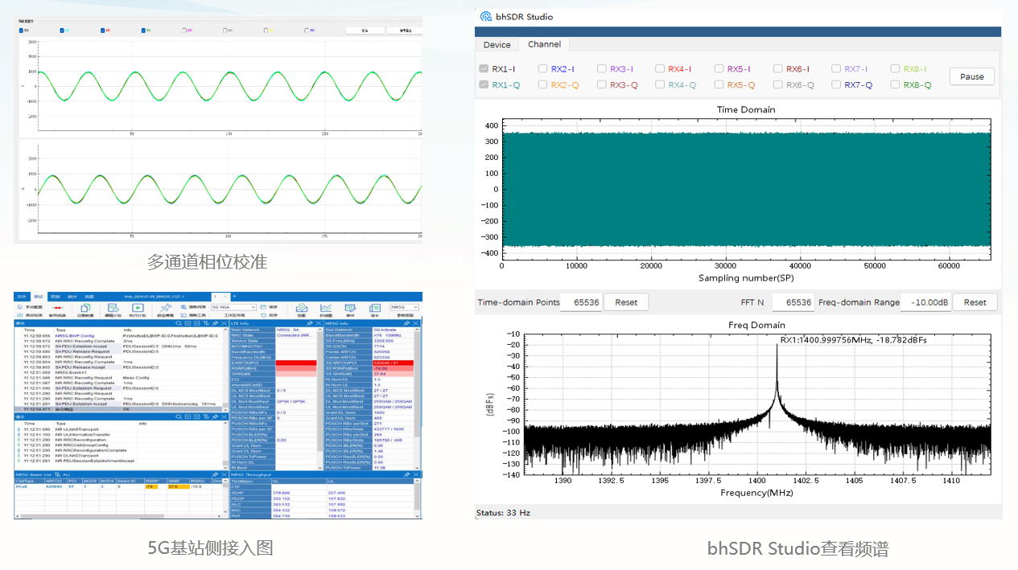Click the red disconnect icon in 5G toolbar
Image resolution: width=1018 pixels, height=570 pixels.
click(x=57, y=307)
